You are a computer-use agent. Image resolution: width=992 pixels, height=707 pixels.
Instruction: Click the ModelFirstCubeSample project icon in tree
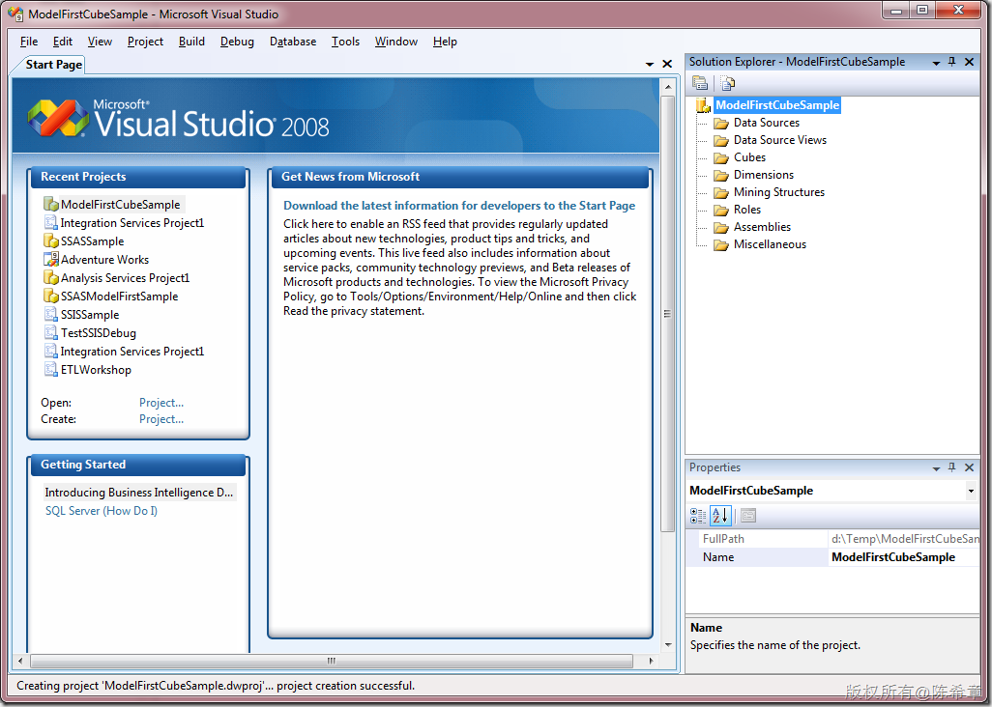pyautogui.click(x=704, y=105)
